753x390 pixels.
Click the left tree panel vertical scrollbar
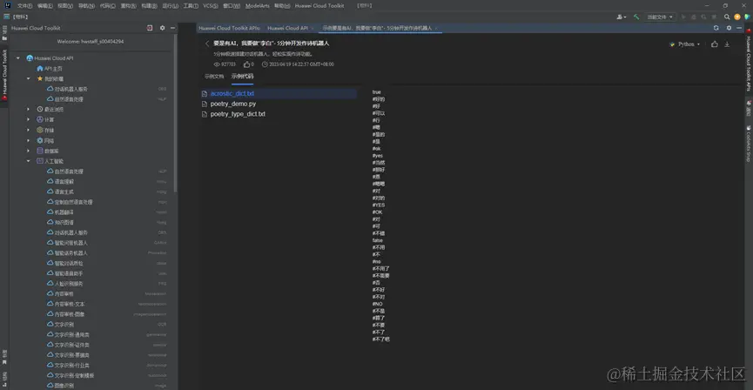(x=176, y=113)
